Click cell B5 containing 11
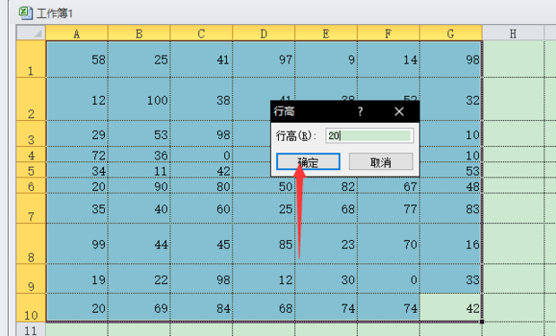Screen dimensions: 556x336 (x=139, y=170)
